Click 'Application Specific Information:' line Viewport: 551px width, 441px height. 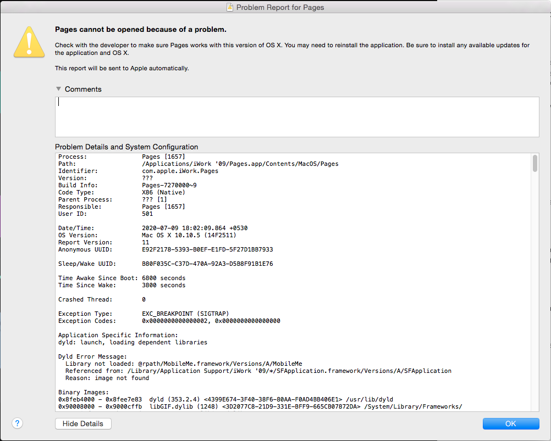tap(118, 335)
